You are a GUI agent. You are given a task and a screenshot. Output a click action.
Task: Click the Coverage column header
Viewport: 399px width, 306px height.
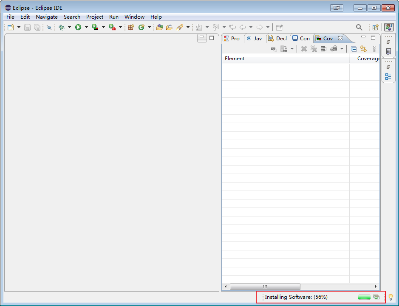pyautogui.click(x=365, y=59)
